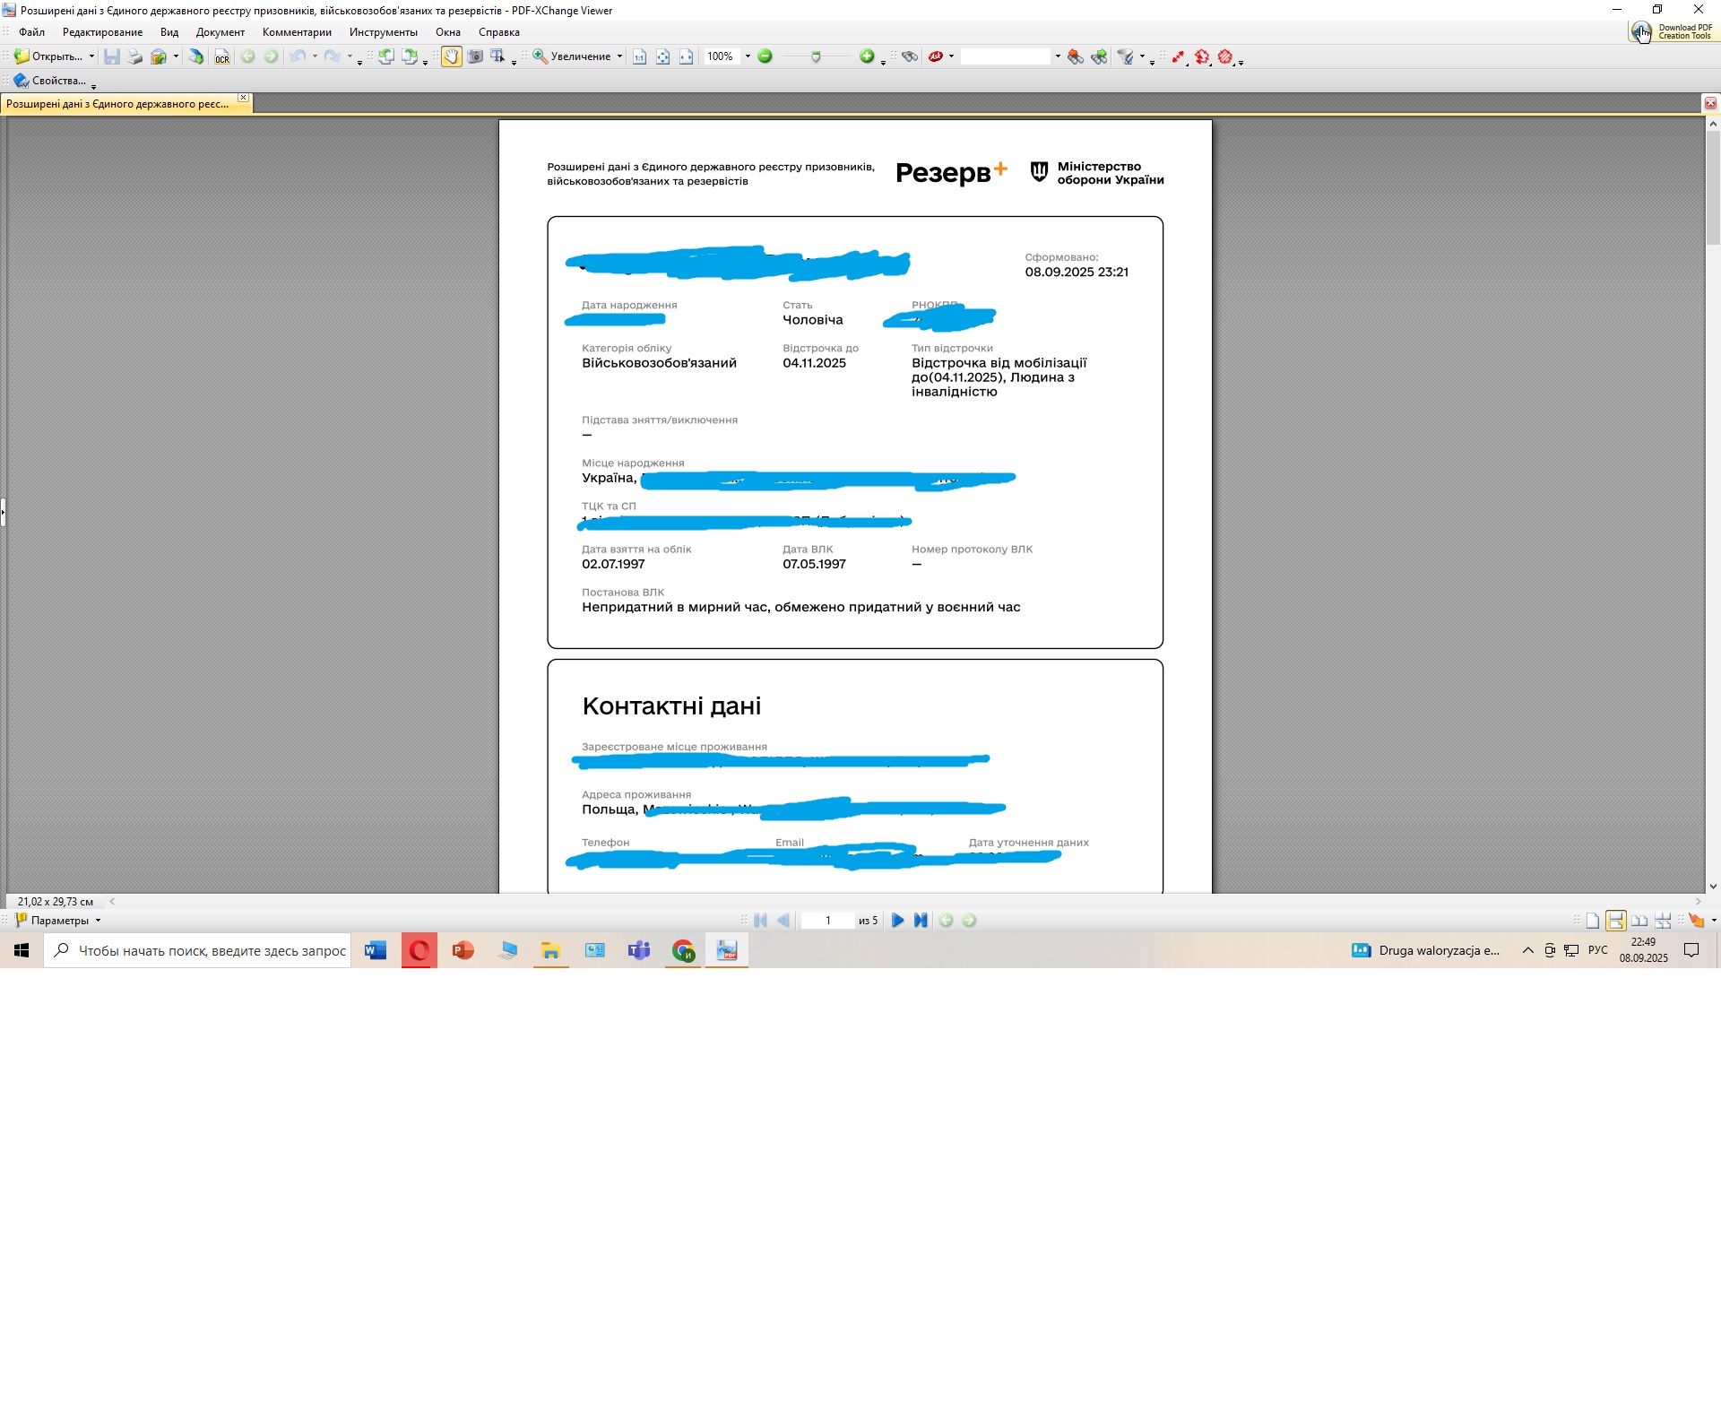Rotate the page counterclockwise
This screenshot has width=1721, height=1411.
[386, 56]
